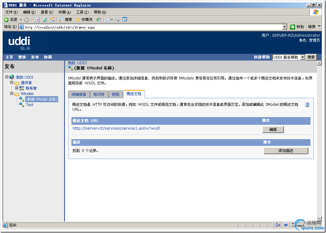Screen dimensions: 326x233
Task: Select the 概述文档 tab
Action: [134, 94]
